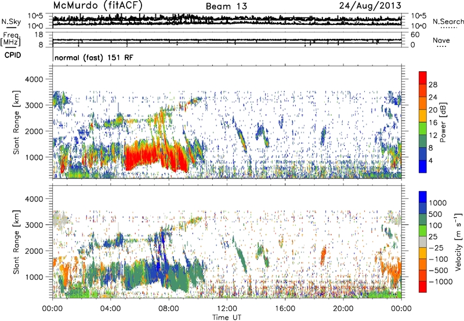Click the Nave legend label
The width and height of the screenshot is (464, 321).
click(x=441, y=40)
